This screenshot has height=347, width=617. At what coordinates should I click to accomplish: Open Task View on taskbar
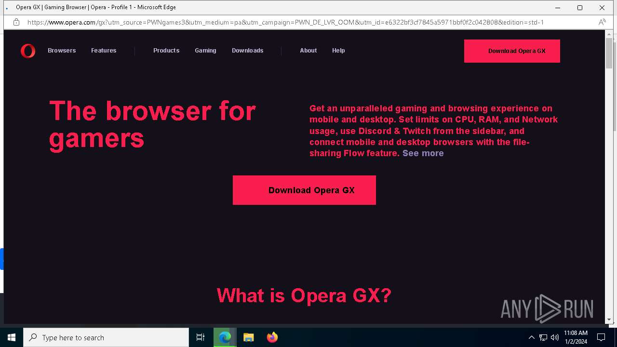pos(201,337)
